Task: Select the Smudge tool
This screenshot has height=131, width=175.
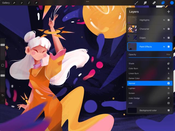Action: click(x=145, y=3)
